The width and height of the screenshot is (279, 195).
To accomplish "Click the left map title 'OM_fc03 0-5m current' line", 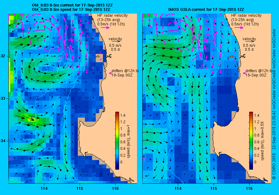I will [x=72, y=5].
